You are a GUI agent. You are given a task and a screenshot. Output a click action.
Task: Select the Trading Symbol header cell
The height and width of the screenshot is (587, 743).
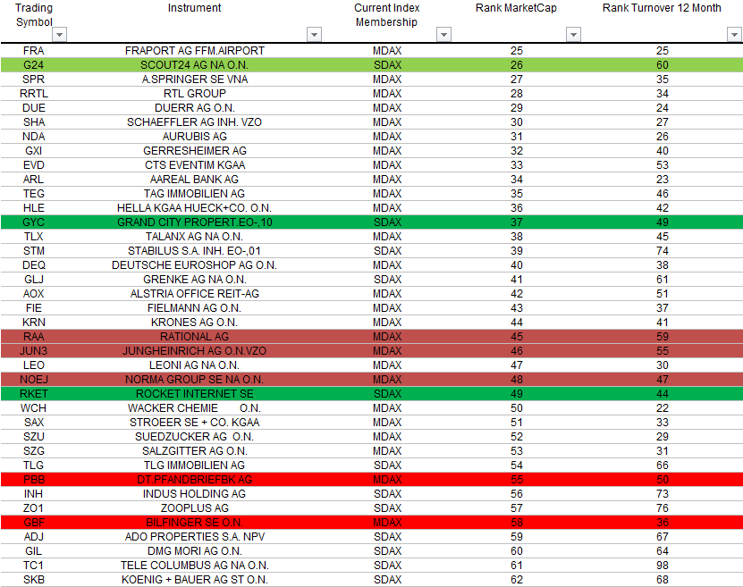pyautogui.click(x=34, y=14)
